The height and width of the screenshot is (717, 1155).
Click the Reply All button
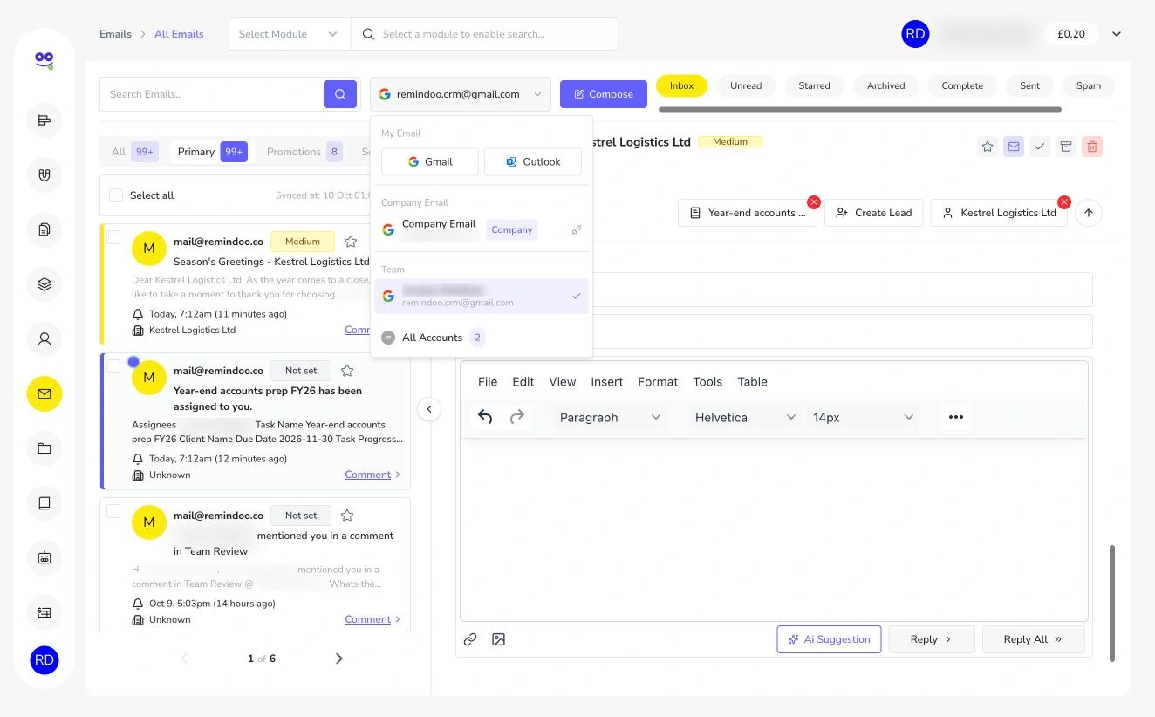click(1034, 639)
